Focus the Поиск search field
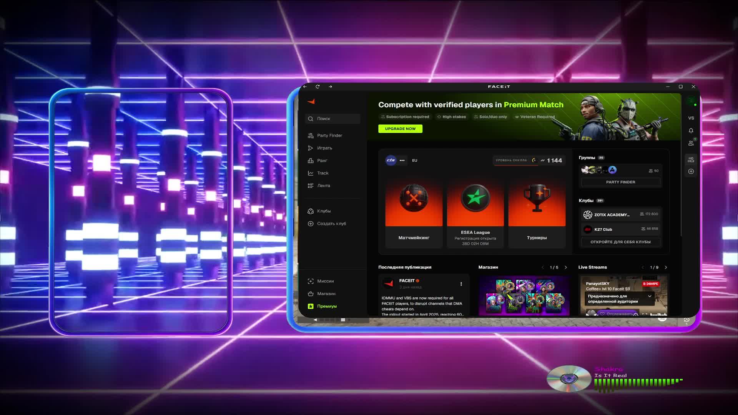 tap(333, 119)
